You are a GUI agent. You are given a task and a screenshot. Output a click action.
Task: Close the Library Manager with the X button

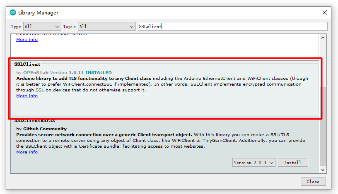click(325, 12)
